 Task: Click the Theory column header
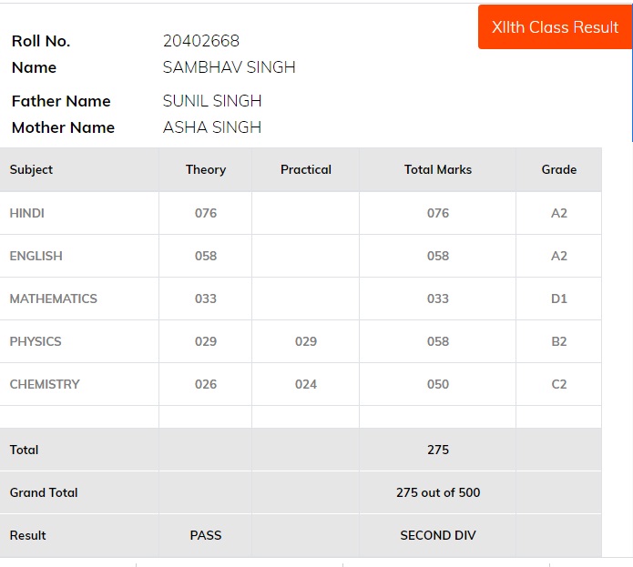click(206, 169)
